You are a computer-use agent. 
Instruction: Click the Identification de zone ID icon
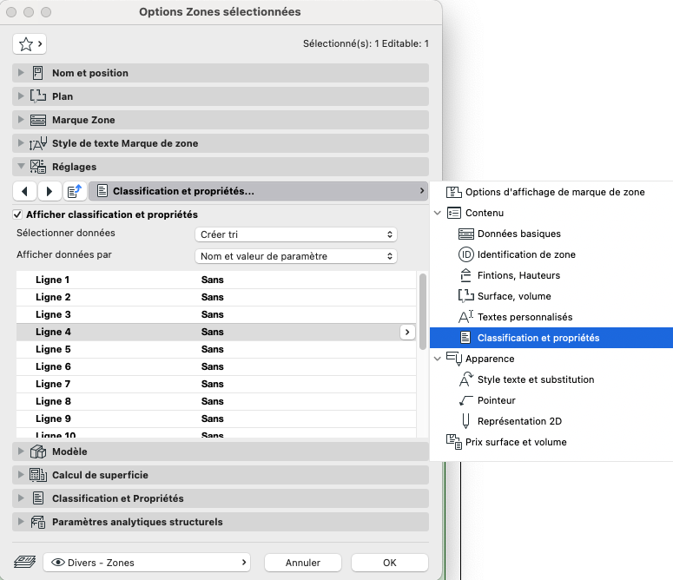coord(465,254)
